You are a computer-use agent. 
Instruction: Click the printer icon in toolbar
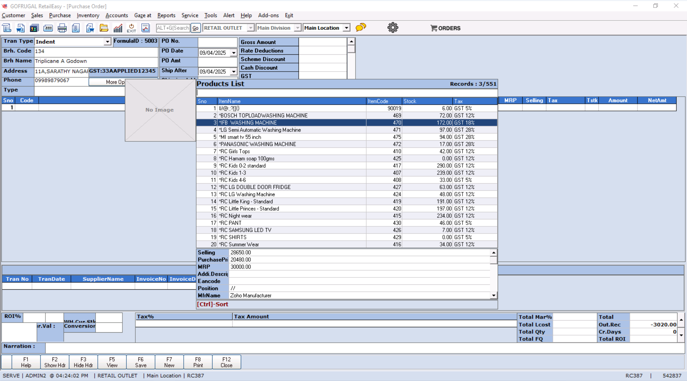62,28
